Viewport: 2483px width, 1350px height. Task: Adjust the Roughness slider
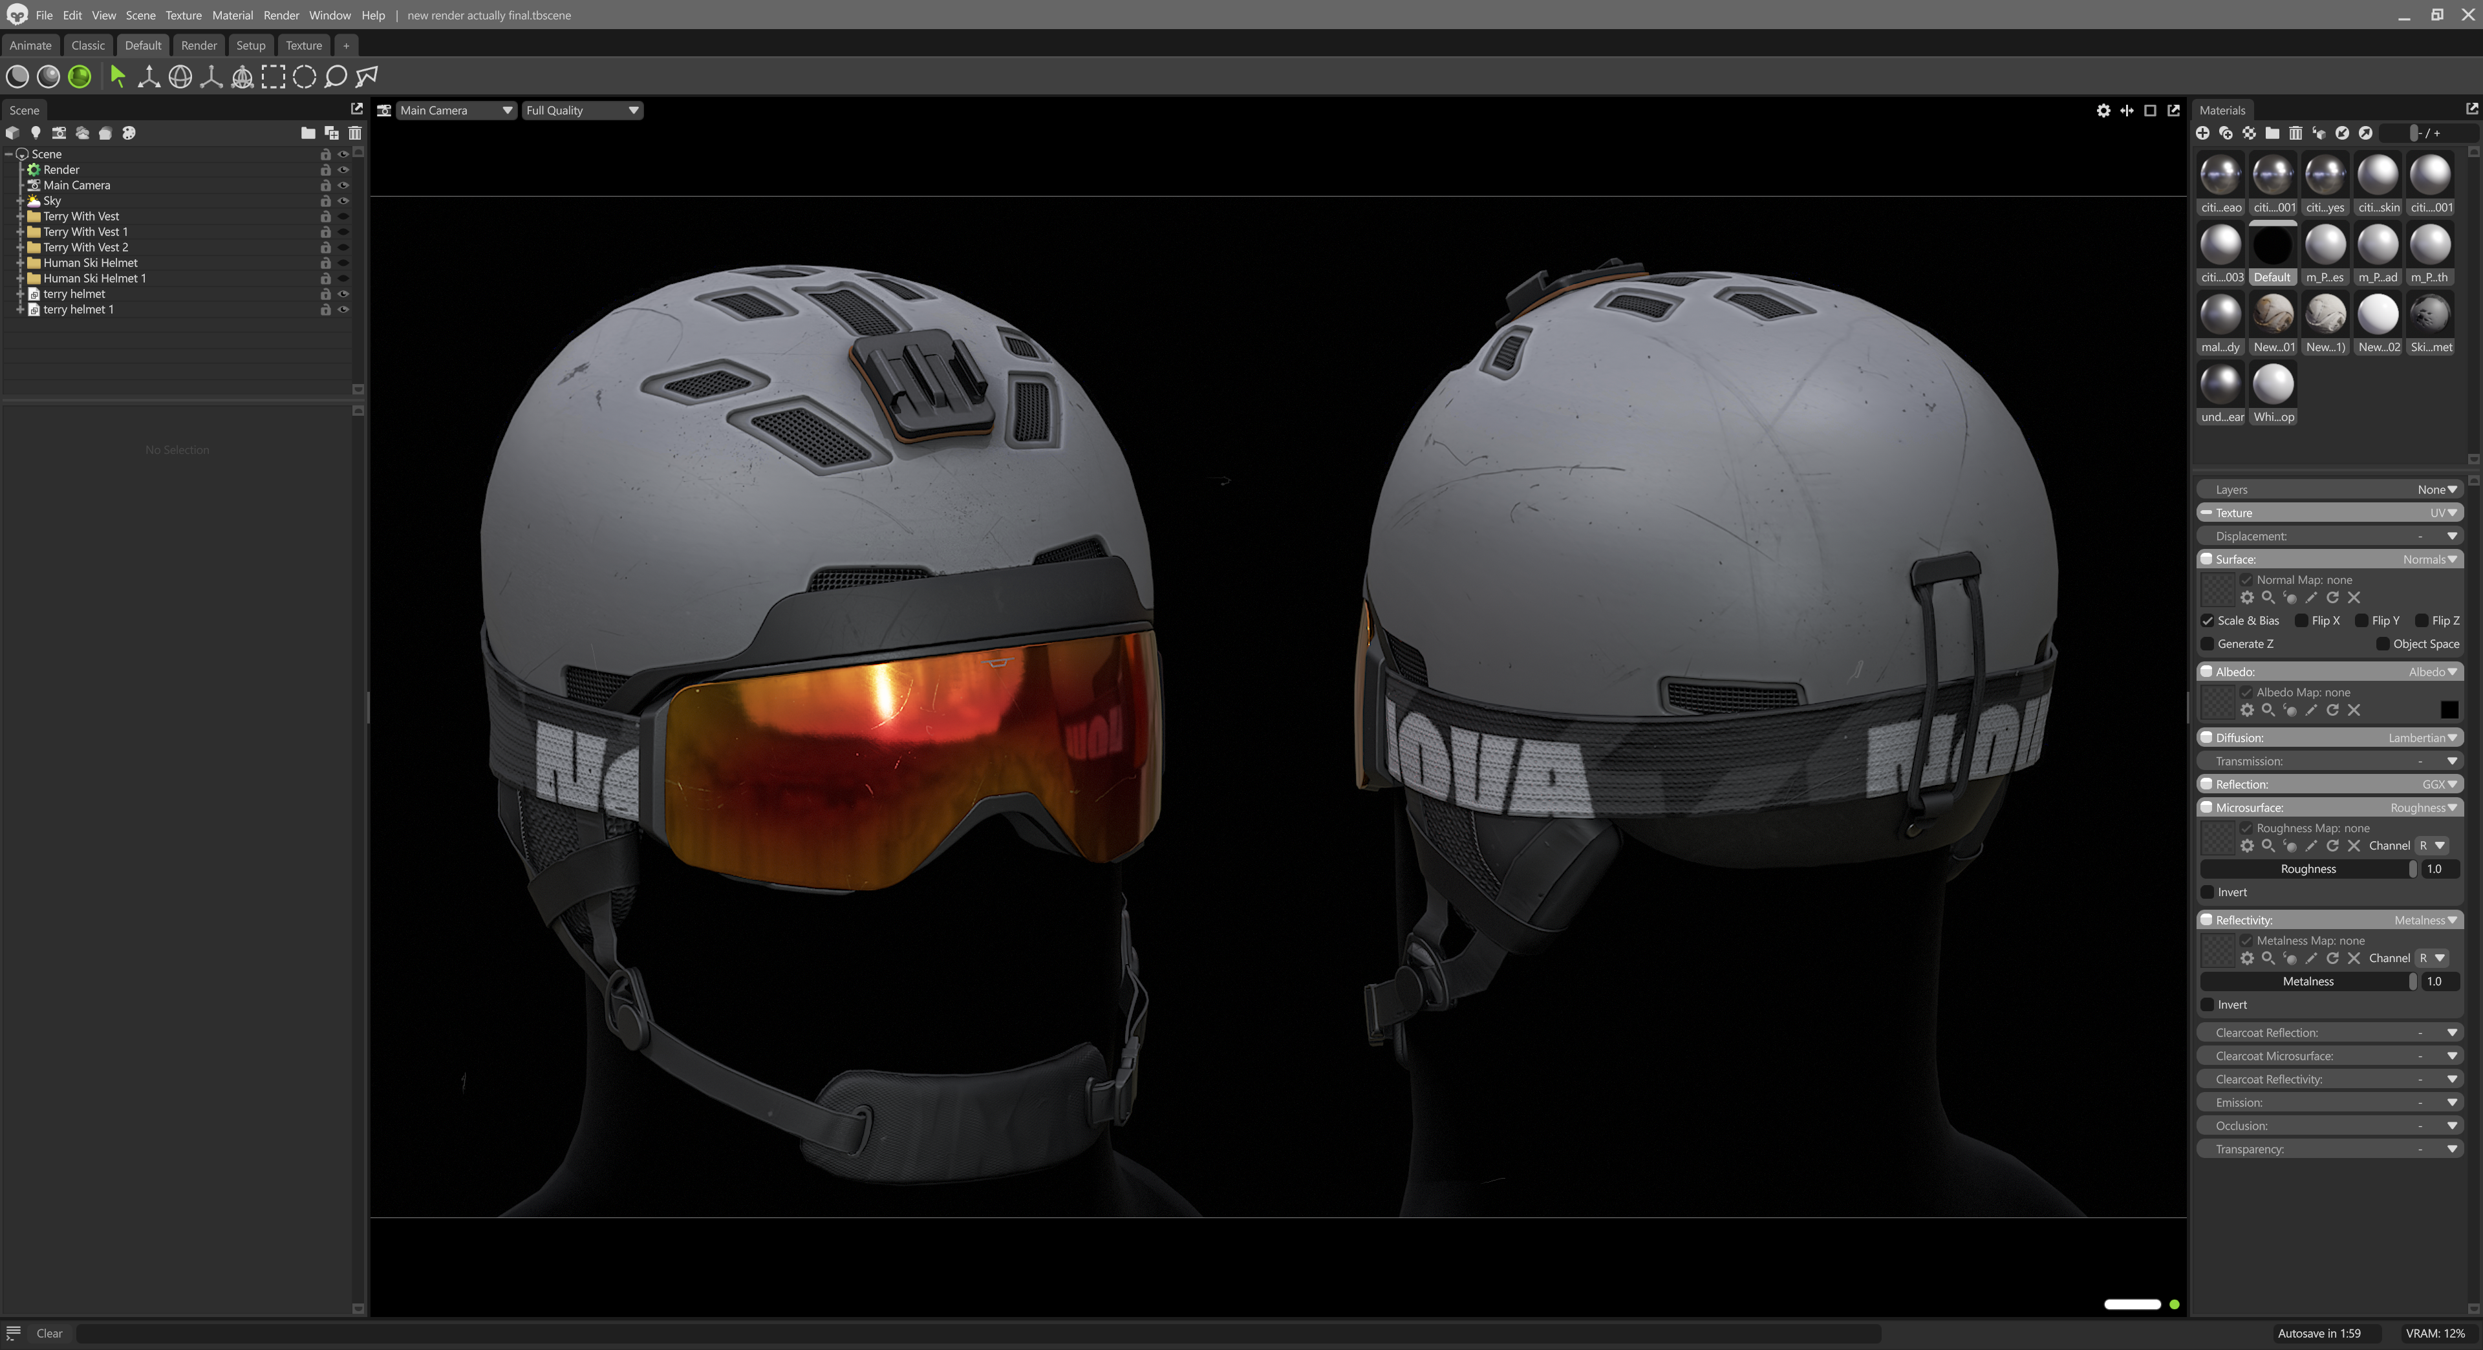[2308, 869]
